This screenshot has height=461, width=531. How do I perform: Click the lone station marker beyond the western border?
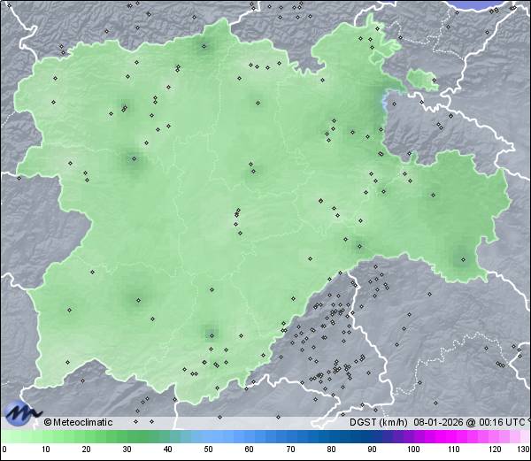(x=19, y=178)
